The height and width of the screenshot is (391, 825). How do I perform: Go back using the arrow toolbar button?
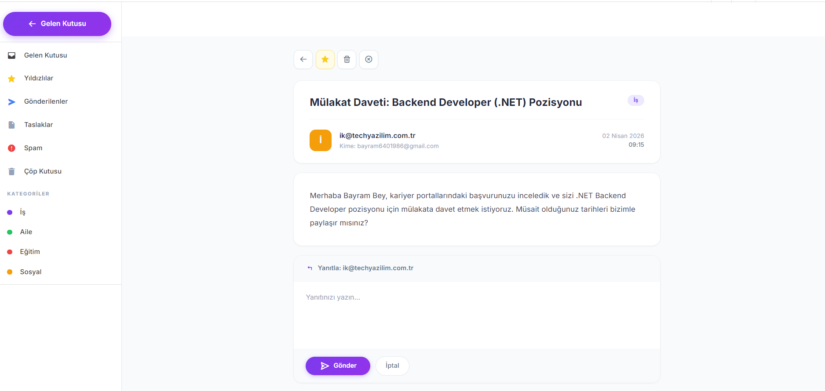(303, 59)
